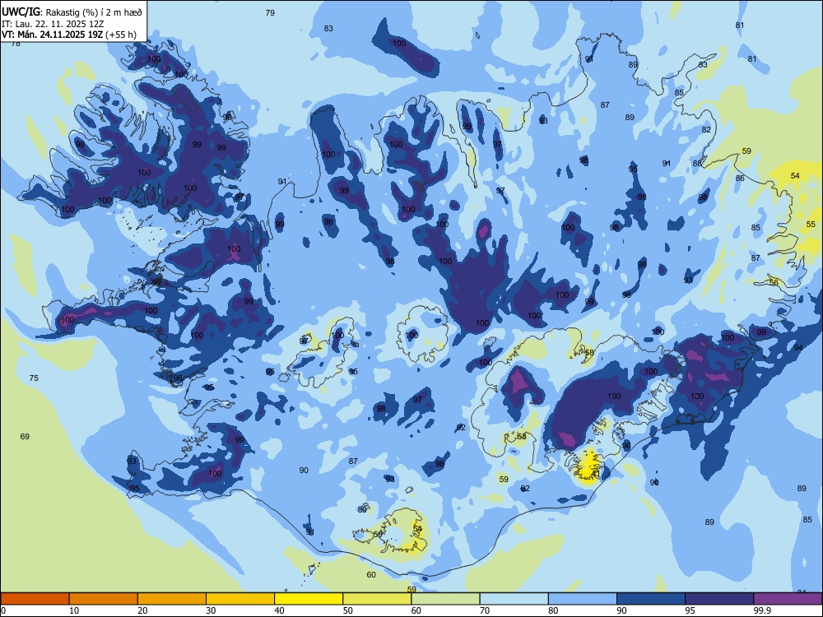The image size is (823, 617).
Task: Select the bright yellow 40–50 legend swatch
Action: [x=309, y=599]
